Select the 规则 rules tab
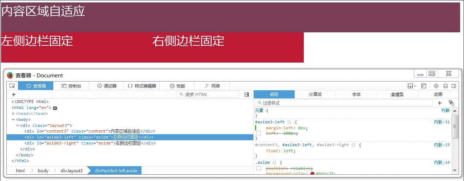The image size is (464, 181). click(x=274, y=94)
